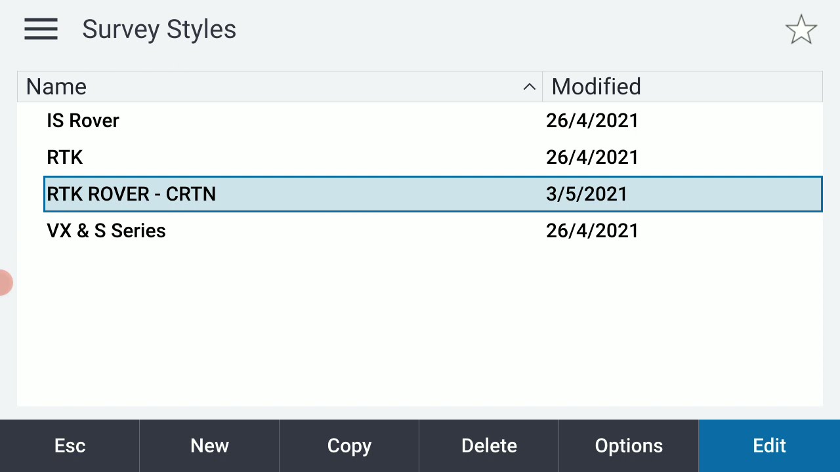Copy the selected survey style

tap(349, 446)
